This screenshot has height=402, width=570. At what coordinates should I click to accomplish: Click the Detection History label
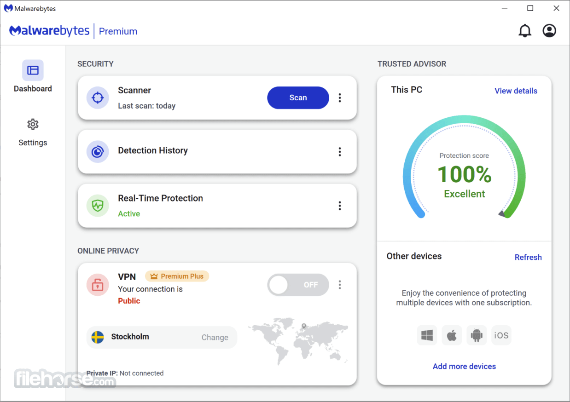(x=153, y=150)
